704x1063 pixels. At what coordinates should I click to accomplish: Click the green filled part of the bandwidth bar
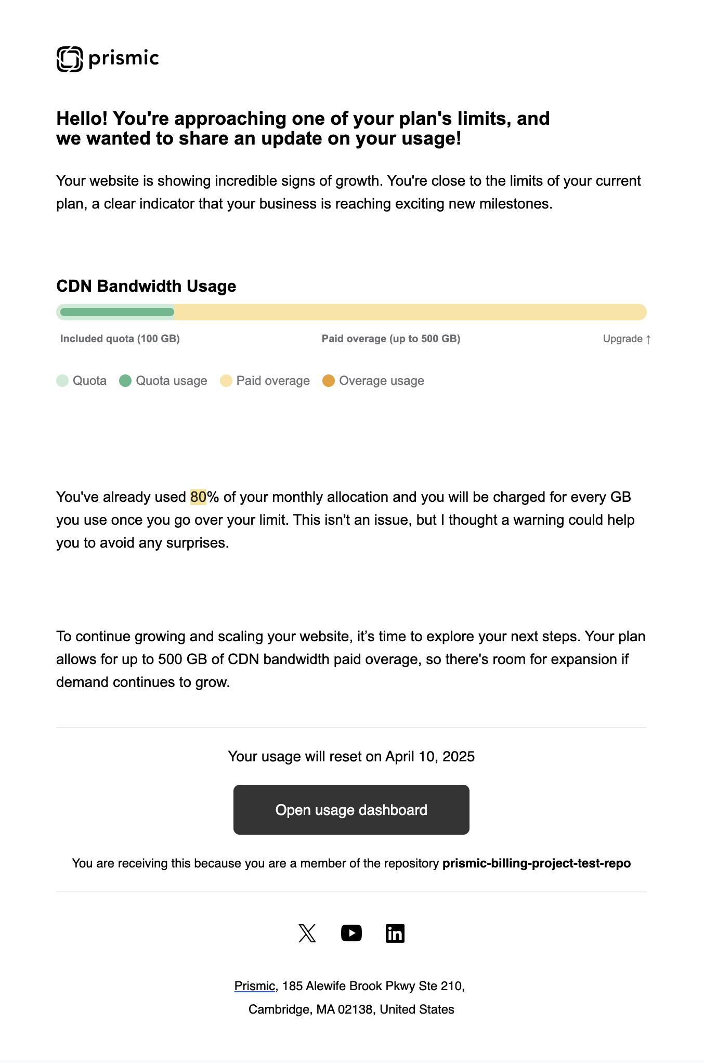pyautogui.click(x=117, y=312)
